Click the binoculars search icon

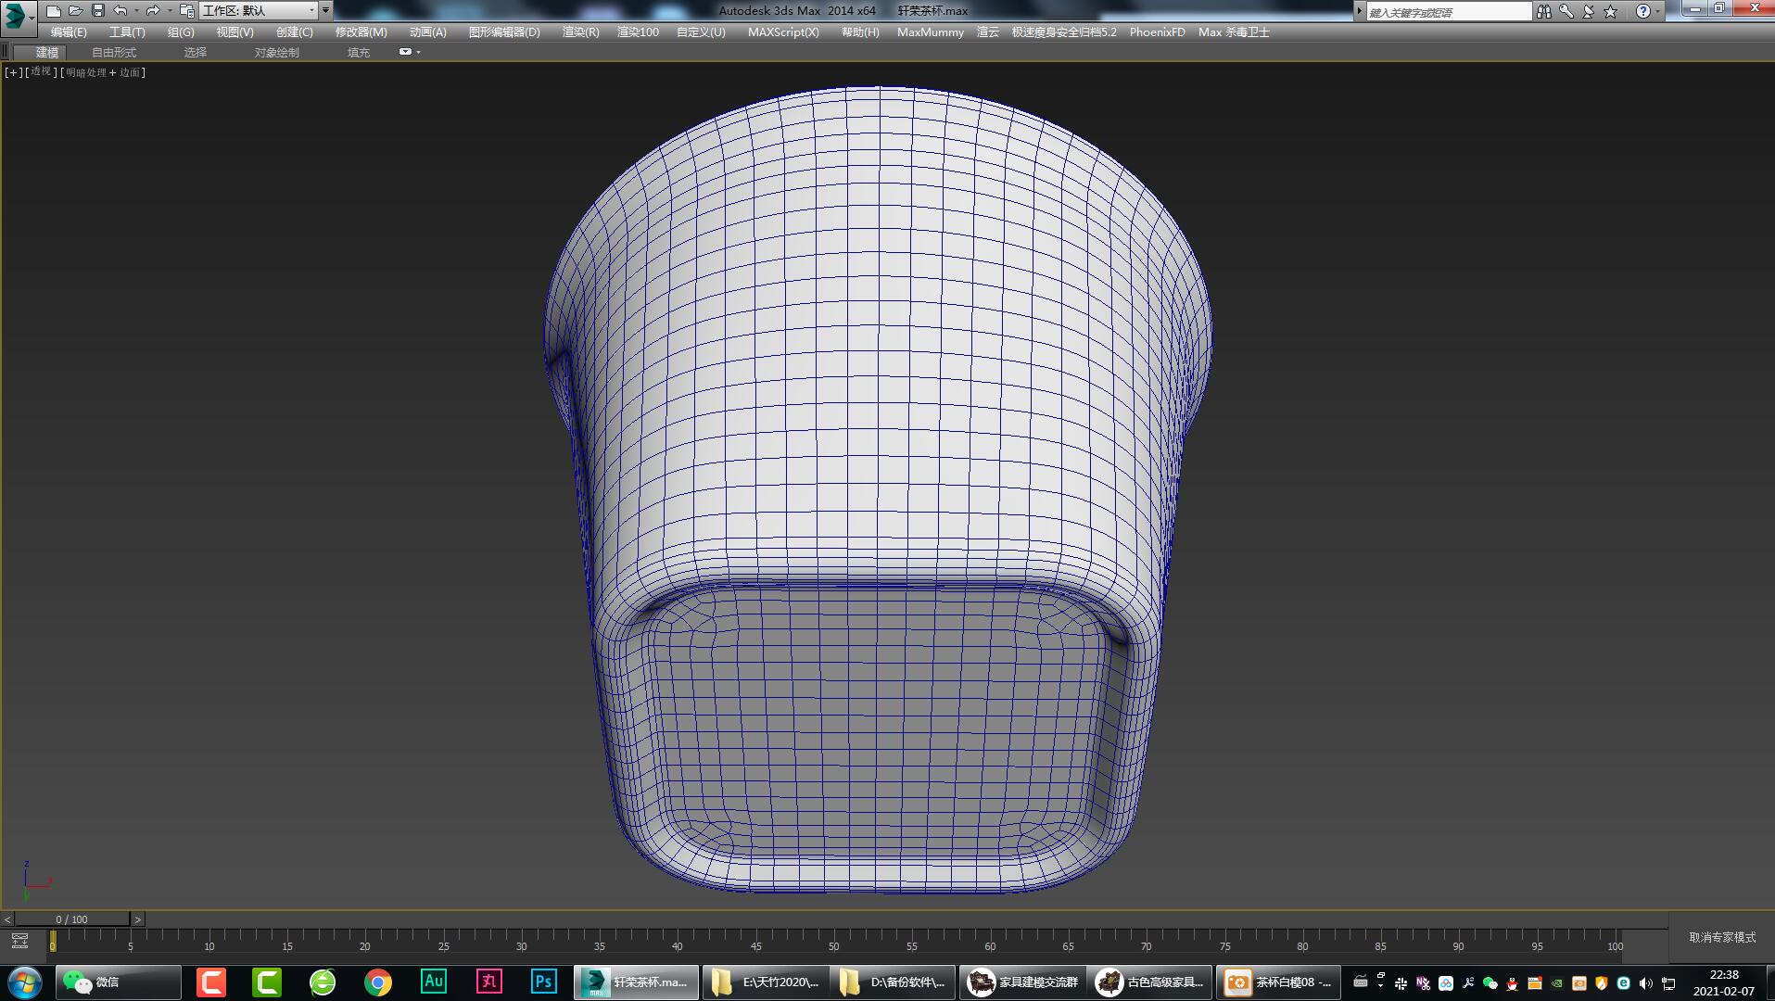[x=1543, y=11]
